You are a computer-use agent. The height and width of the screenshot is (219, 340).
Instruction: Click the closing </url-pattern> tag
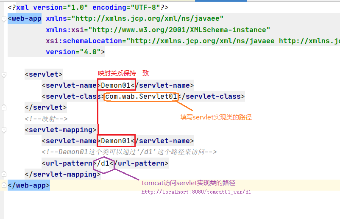[x=139, y=163]
